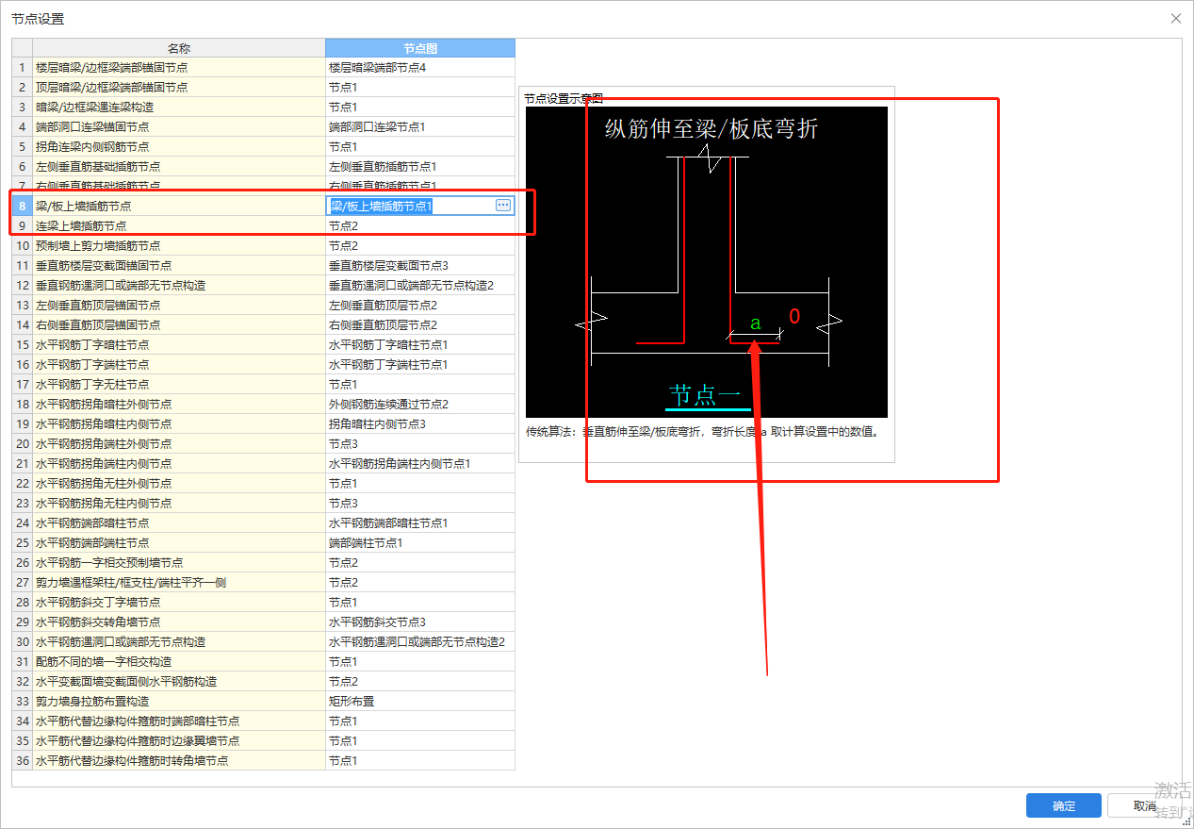Viewport: 1194px width, 829px height.
Task: Select the row 顶层暗梁/边框梁端部锚固节点
Action: click(264, 87)
